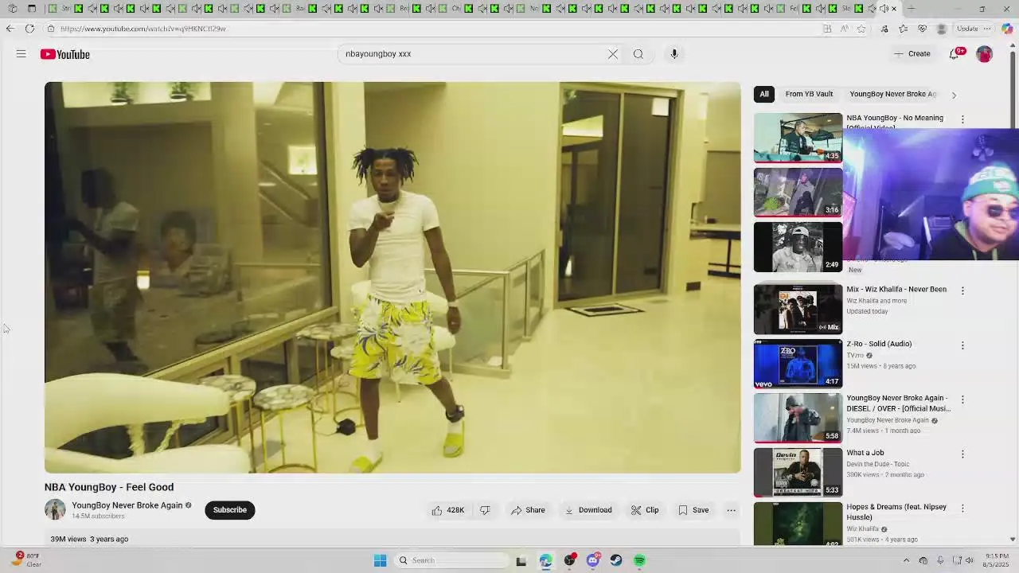Share the Feel Good video
Viewport: 1019px width, 573px height.
pyautogui.click(x=529, y=510)
